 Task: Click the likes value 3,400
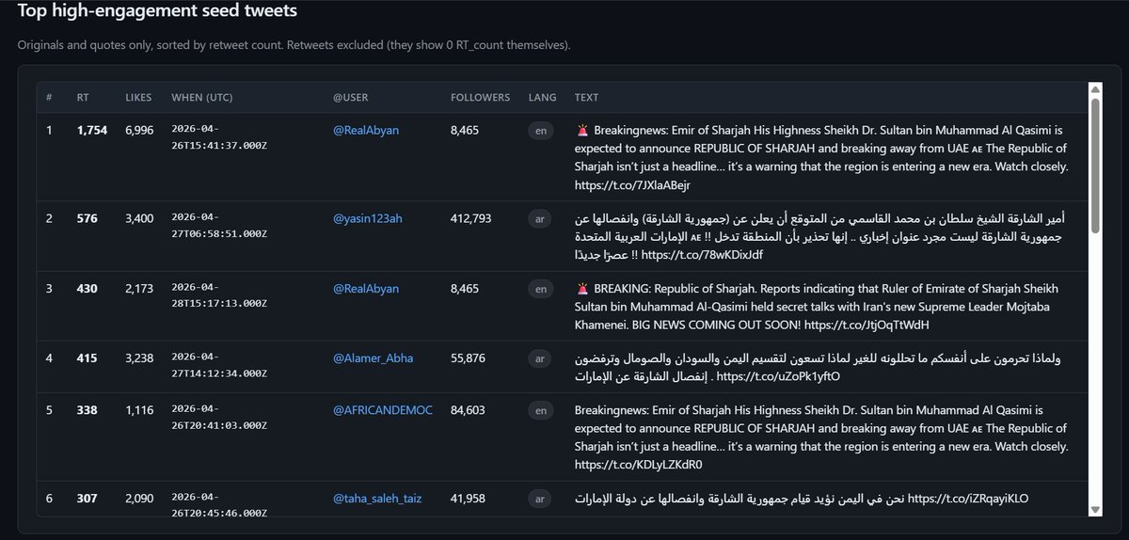(x=139, y=218)
